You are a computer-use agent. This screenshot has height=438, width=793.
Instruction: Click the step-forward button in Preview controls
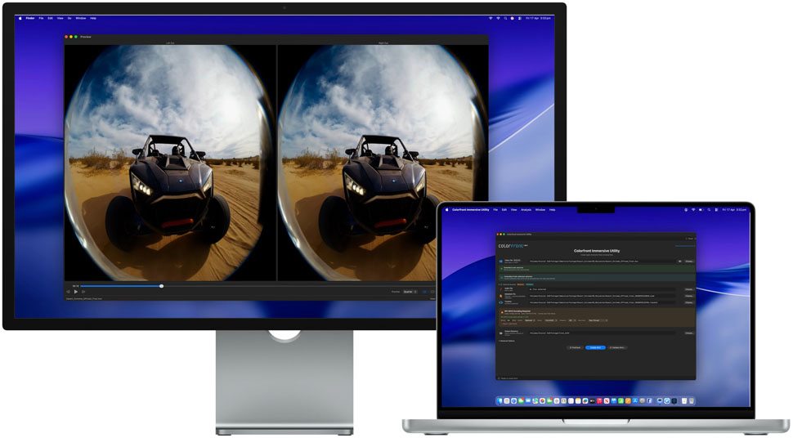pyautogui.click(x=83, y=292)
